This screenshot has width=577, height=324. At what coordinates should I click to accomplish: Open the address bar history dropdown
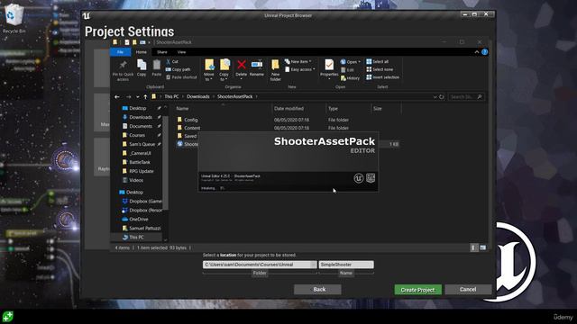pyautogui.click(x=435, y=97)
